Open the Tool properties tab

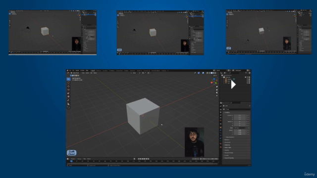coord(221,106)
